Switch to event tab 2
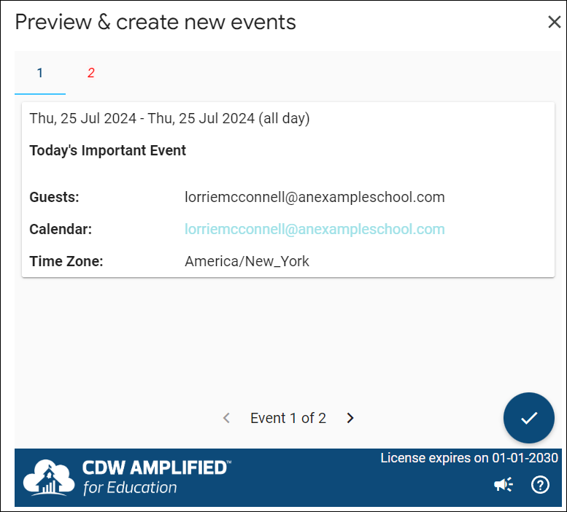 click(91, 73)
